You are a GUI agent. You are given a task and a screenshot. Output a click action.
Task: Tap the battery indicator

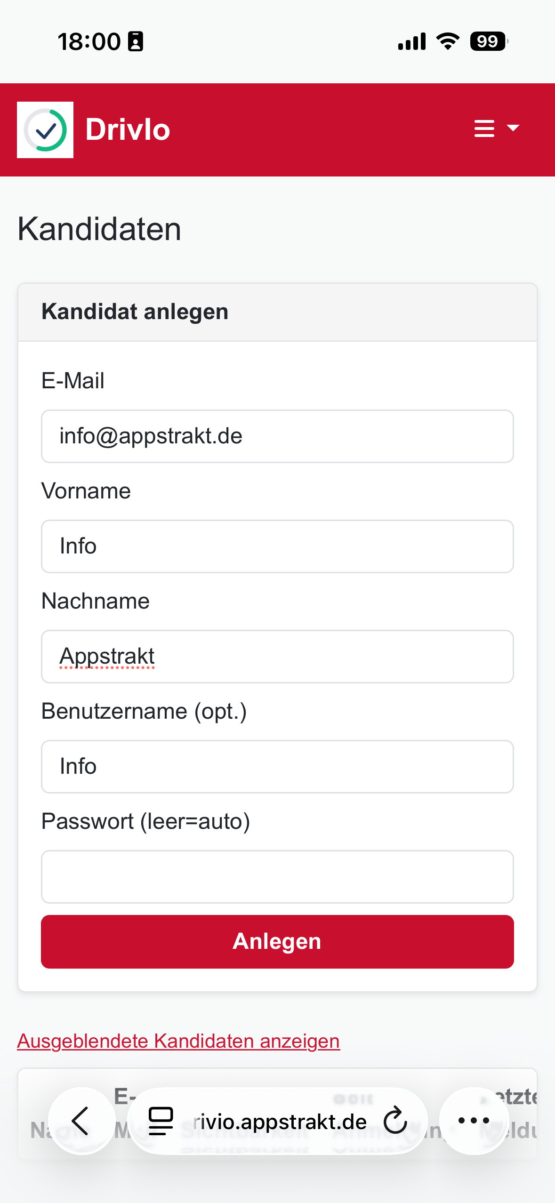[x=489, y=41]
